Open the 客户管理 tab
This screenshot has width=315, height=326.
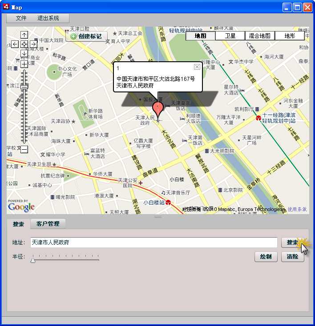48,224
